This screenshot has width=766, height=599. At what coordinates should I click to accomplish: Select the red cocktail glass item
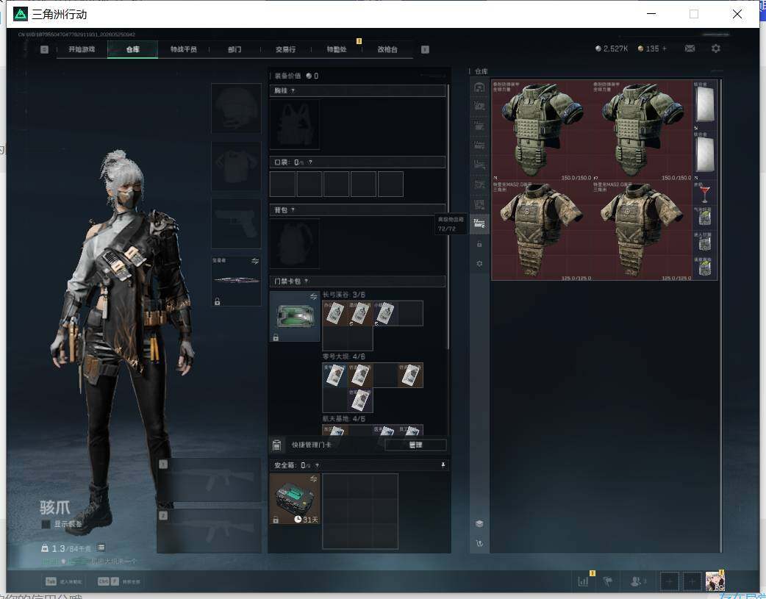704,193
